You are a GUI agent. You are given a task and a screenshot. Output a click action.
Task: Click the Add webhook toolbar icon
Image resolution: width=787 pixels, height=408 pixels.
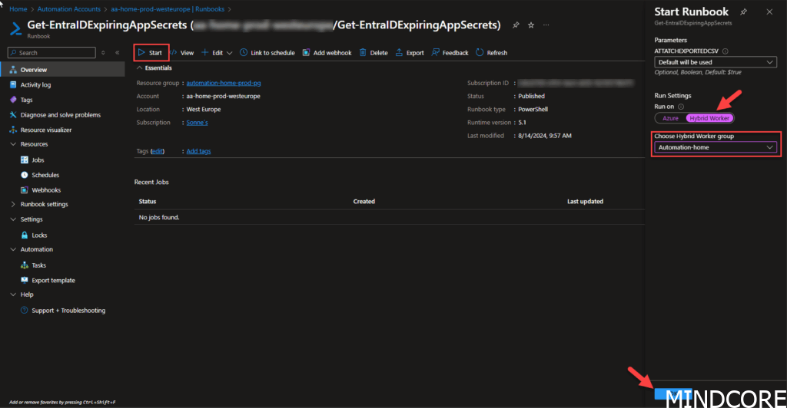[x=306, y=53]
